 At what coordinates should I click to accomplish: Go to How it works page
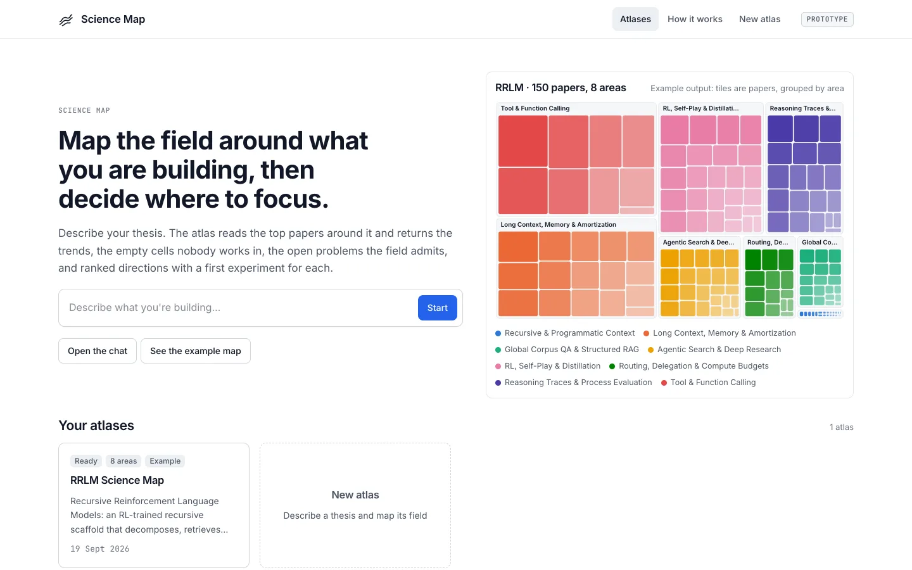695,19
